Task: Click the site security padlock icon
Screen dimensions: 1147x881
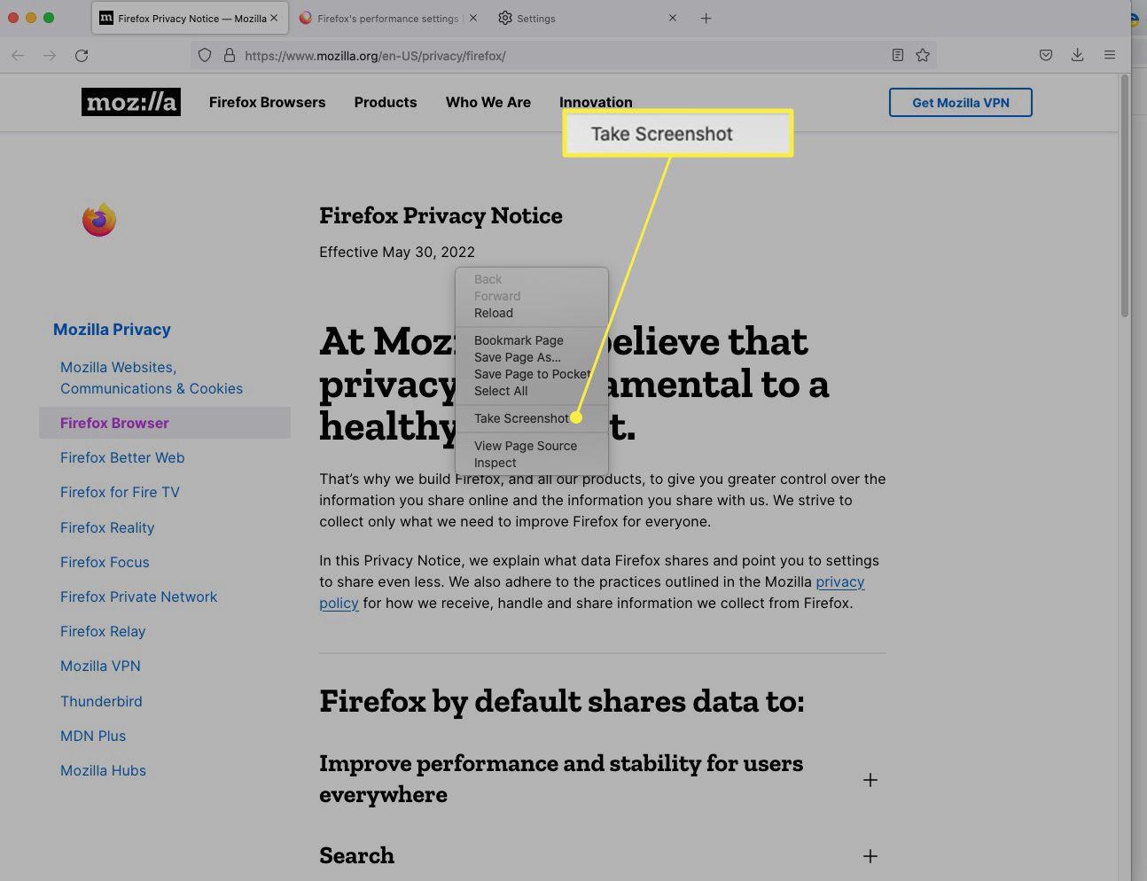Action: (x=229, y=55)
